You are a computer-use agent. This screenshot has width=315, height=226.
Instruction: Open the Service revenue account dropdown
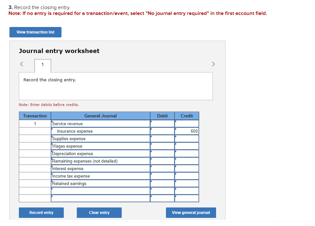[99, 124]
